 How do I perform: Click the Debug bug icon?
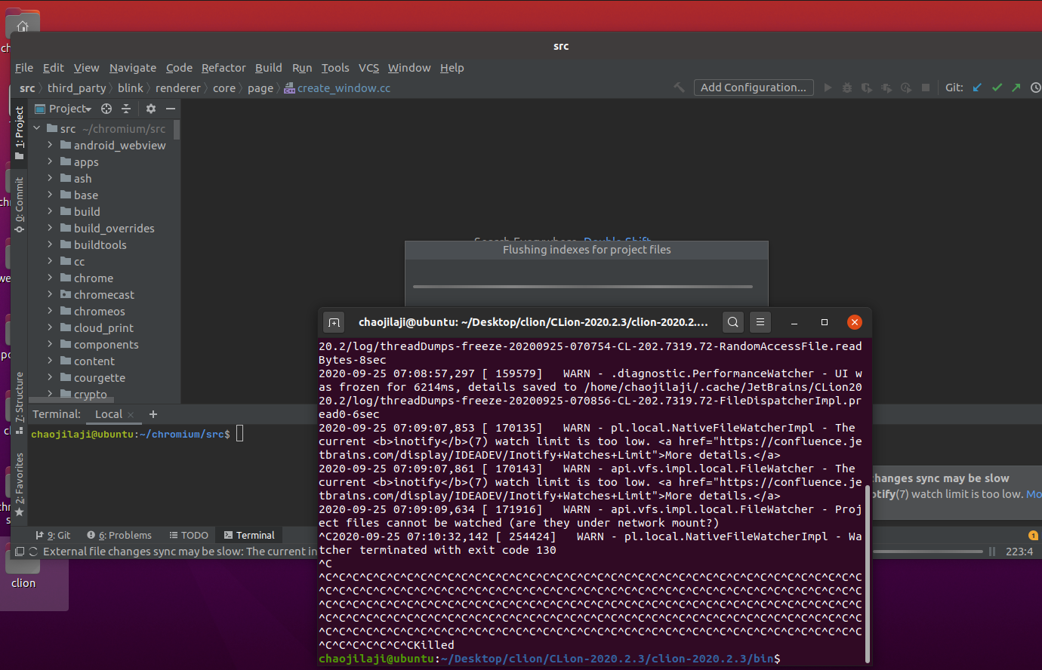847,88
